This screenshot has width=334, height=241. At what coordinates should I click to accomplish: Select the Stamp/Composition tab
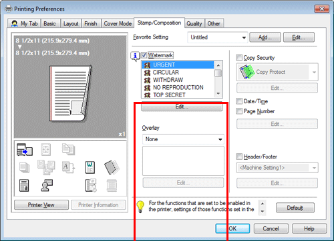click(x=159, y=23)
